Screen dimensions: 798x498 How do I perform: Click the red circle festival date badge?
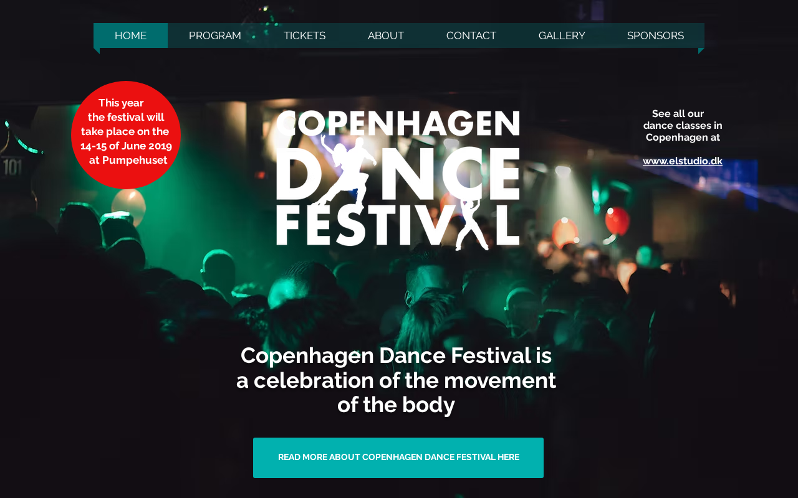pos(126,135)
